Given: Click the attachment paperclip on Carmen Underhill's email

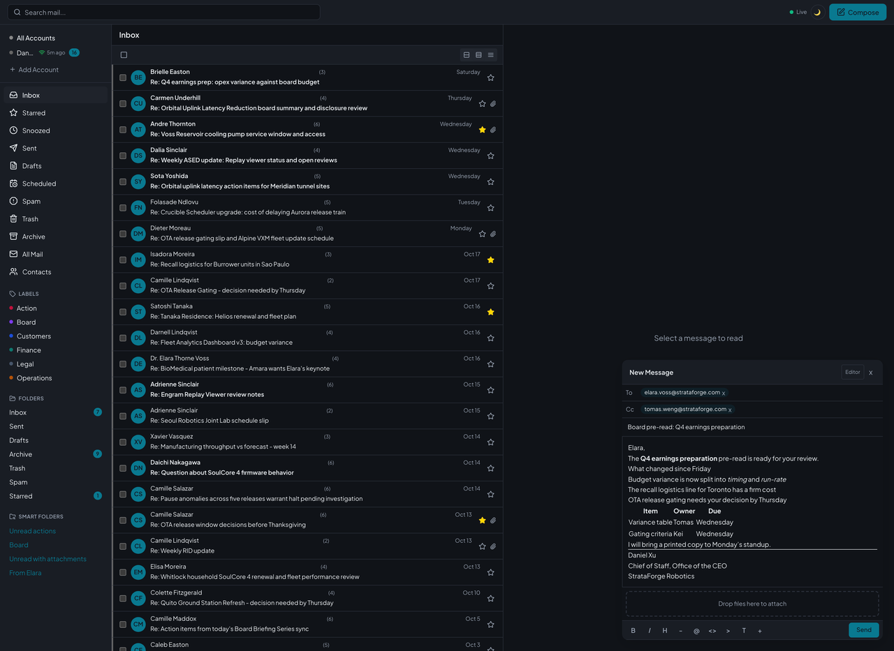Looking at the screenshot, I should tap(493, 104).
